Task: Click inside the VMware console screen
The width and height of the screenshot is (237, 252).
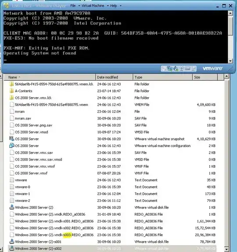Action: (x=115, y=37)
